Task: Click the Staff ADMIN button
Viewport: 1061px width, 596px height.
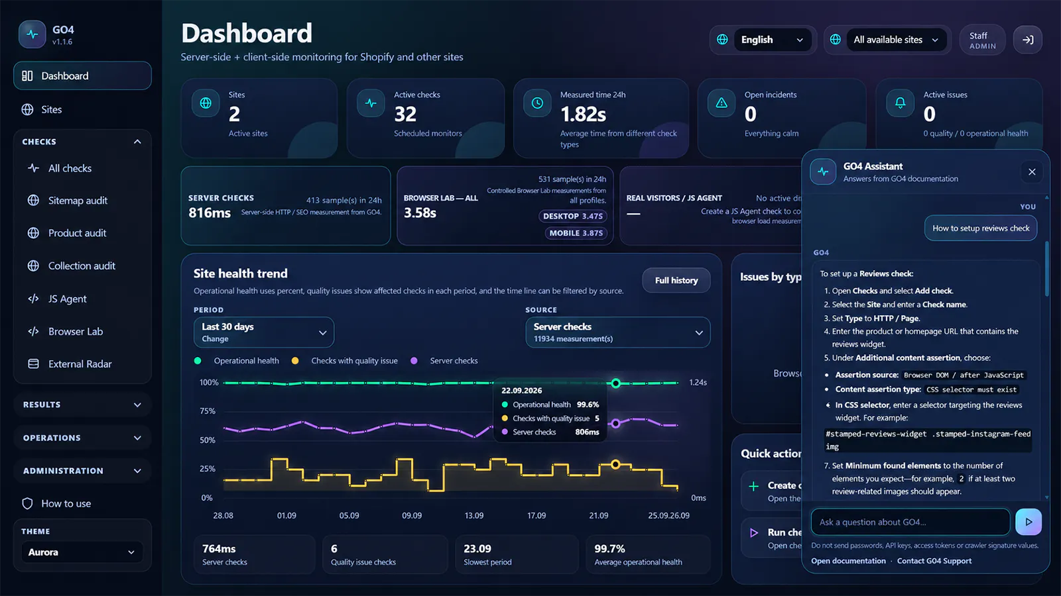Action: [983, 40]
